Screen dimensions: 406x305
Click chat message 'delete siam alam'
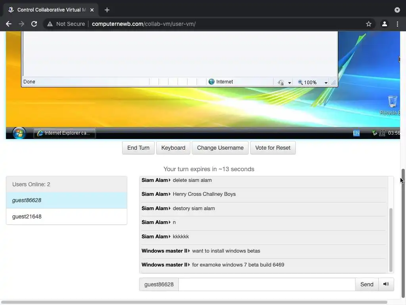(x=192, y=180)
